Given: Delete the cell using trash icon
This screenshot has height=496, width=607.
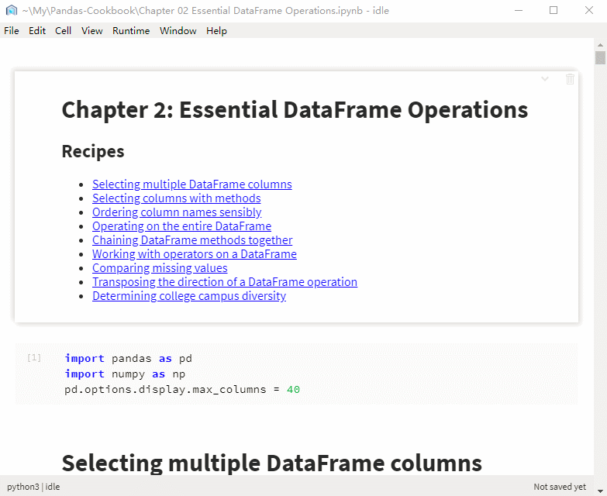Looking at the screenshot, I should (x=570, y=79).
